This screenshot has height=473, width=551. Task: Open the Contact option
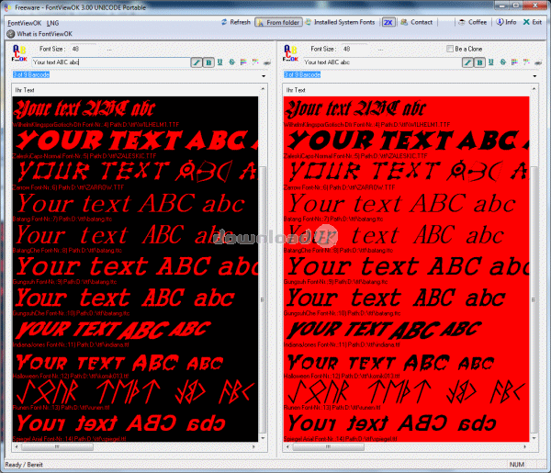[417, 22]
